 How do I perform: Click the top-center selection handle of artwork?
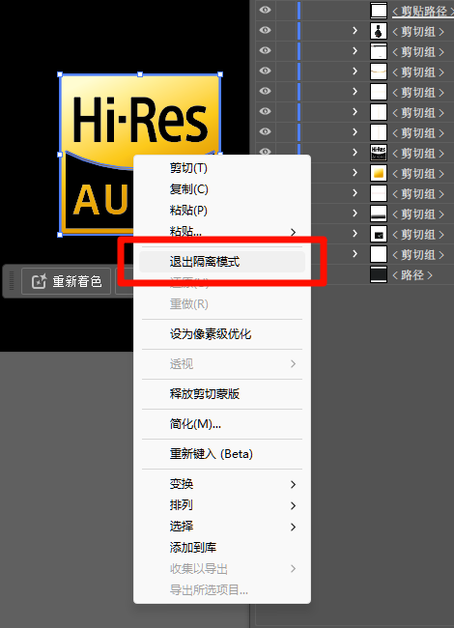(140, 74)
